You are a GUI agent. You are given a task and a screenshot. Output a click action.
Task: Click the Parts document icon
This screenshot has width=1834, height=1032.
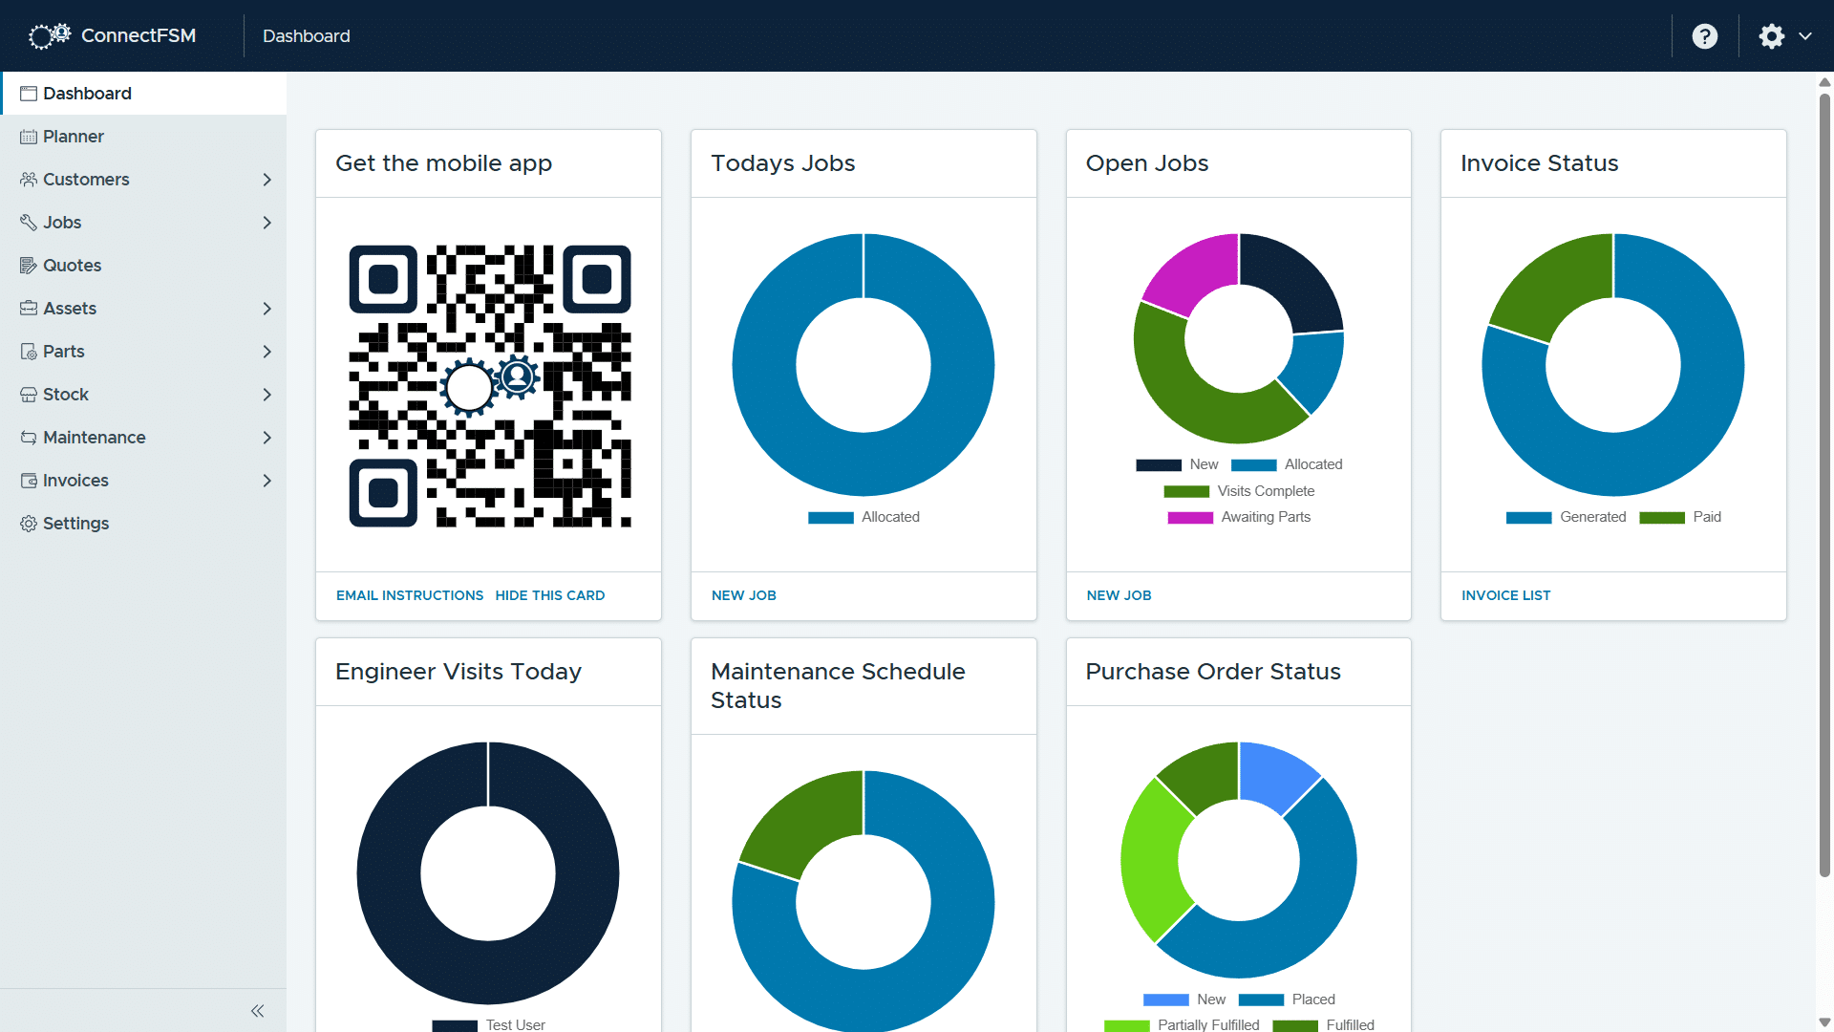[29, 352]
